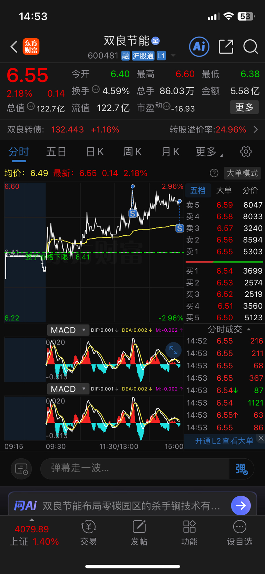Tap the 设自选 watchlist icon
The image size is (265, 574).
tap(239, 533)
